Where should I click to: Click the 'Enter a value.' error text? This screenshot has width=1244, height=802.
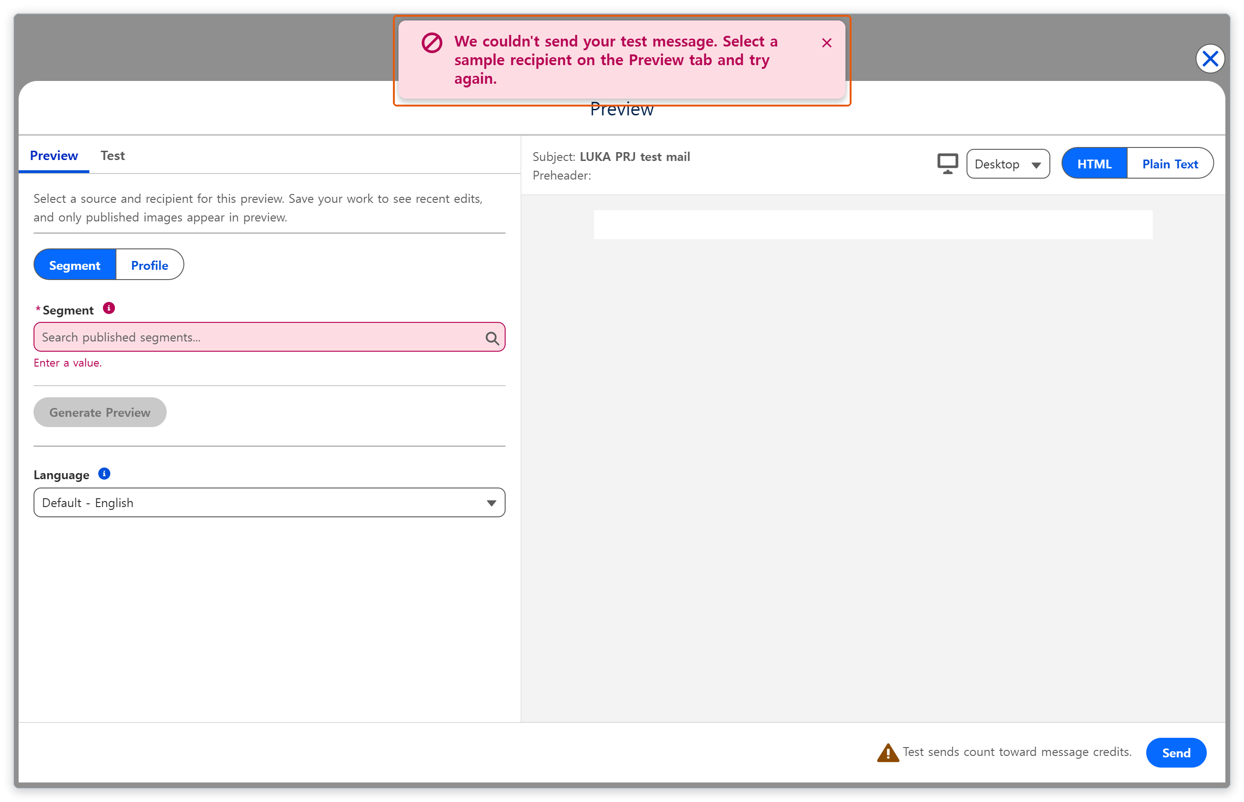pyautogui.click(x=68, y=363)
